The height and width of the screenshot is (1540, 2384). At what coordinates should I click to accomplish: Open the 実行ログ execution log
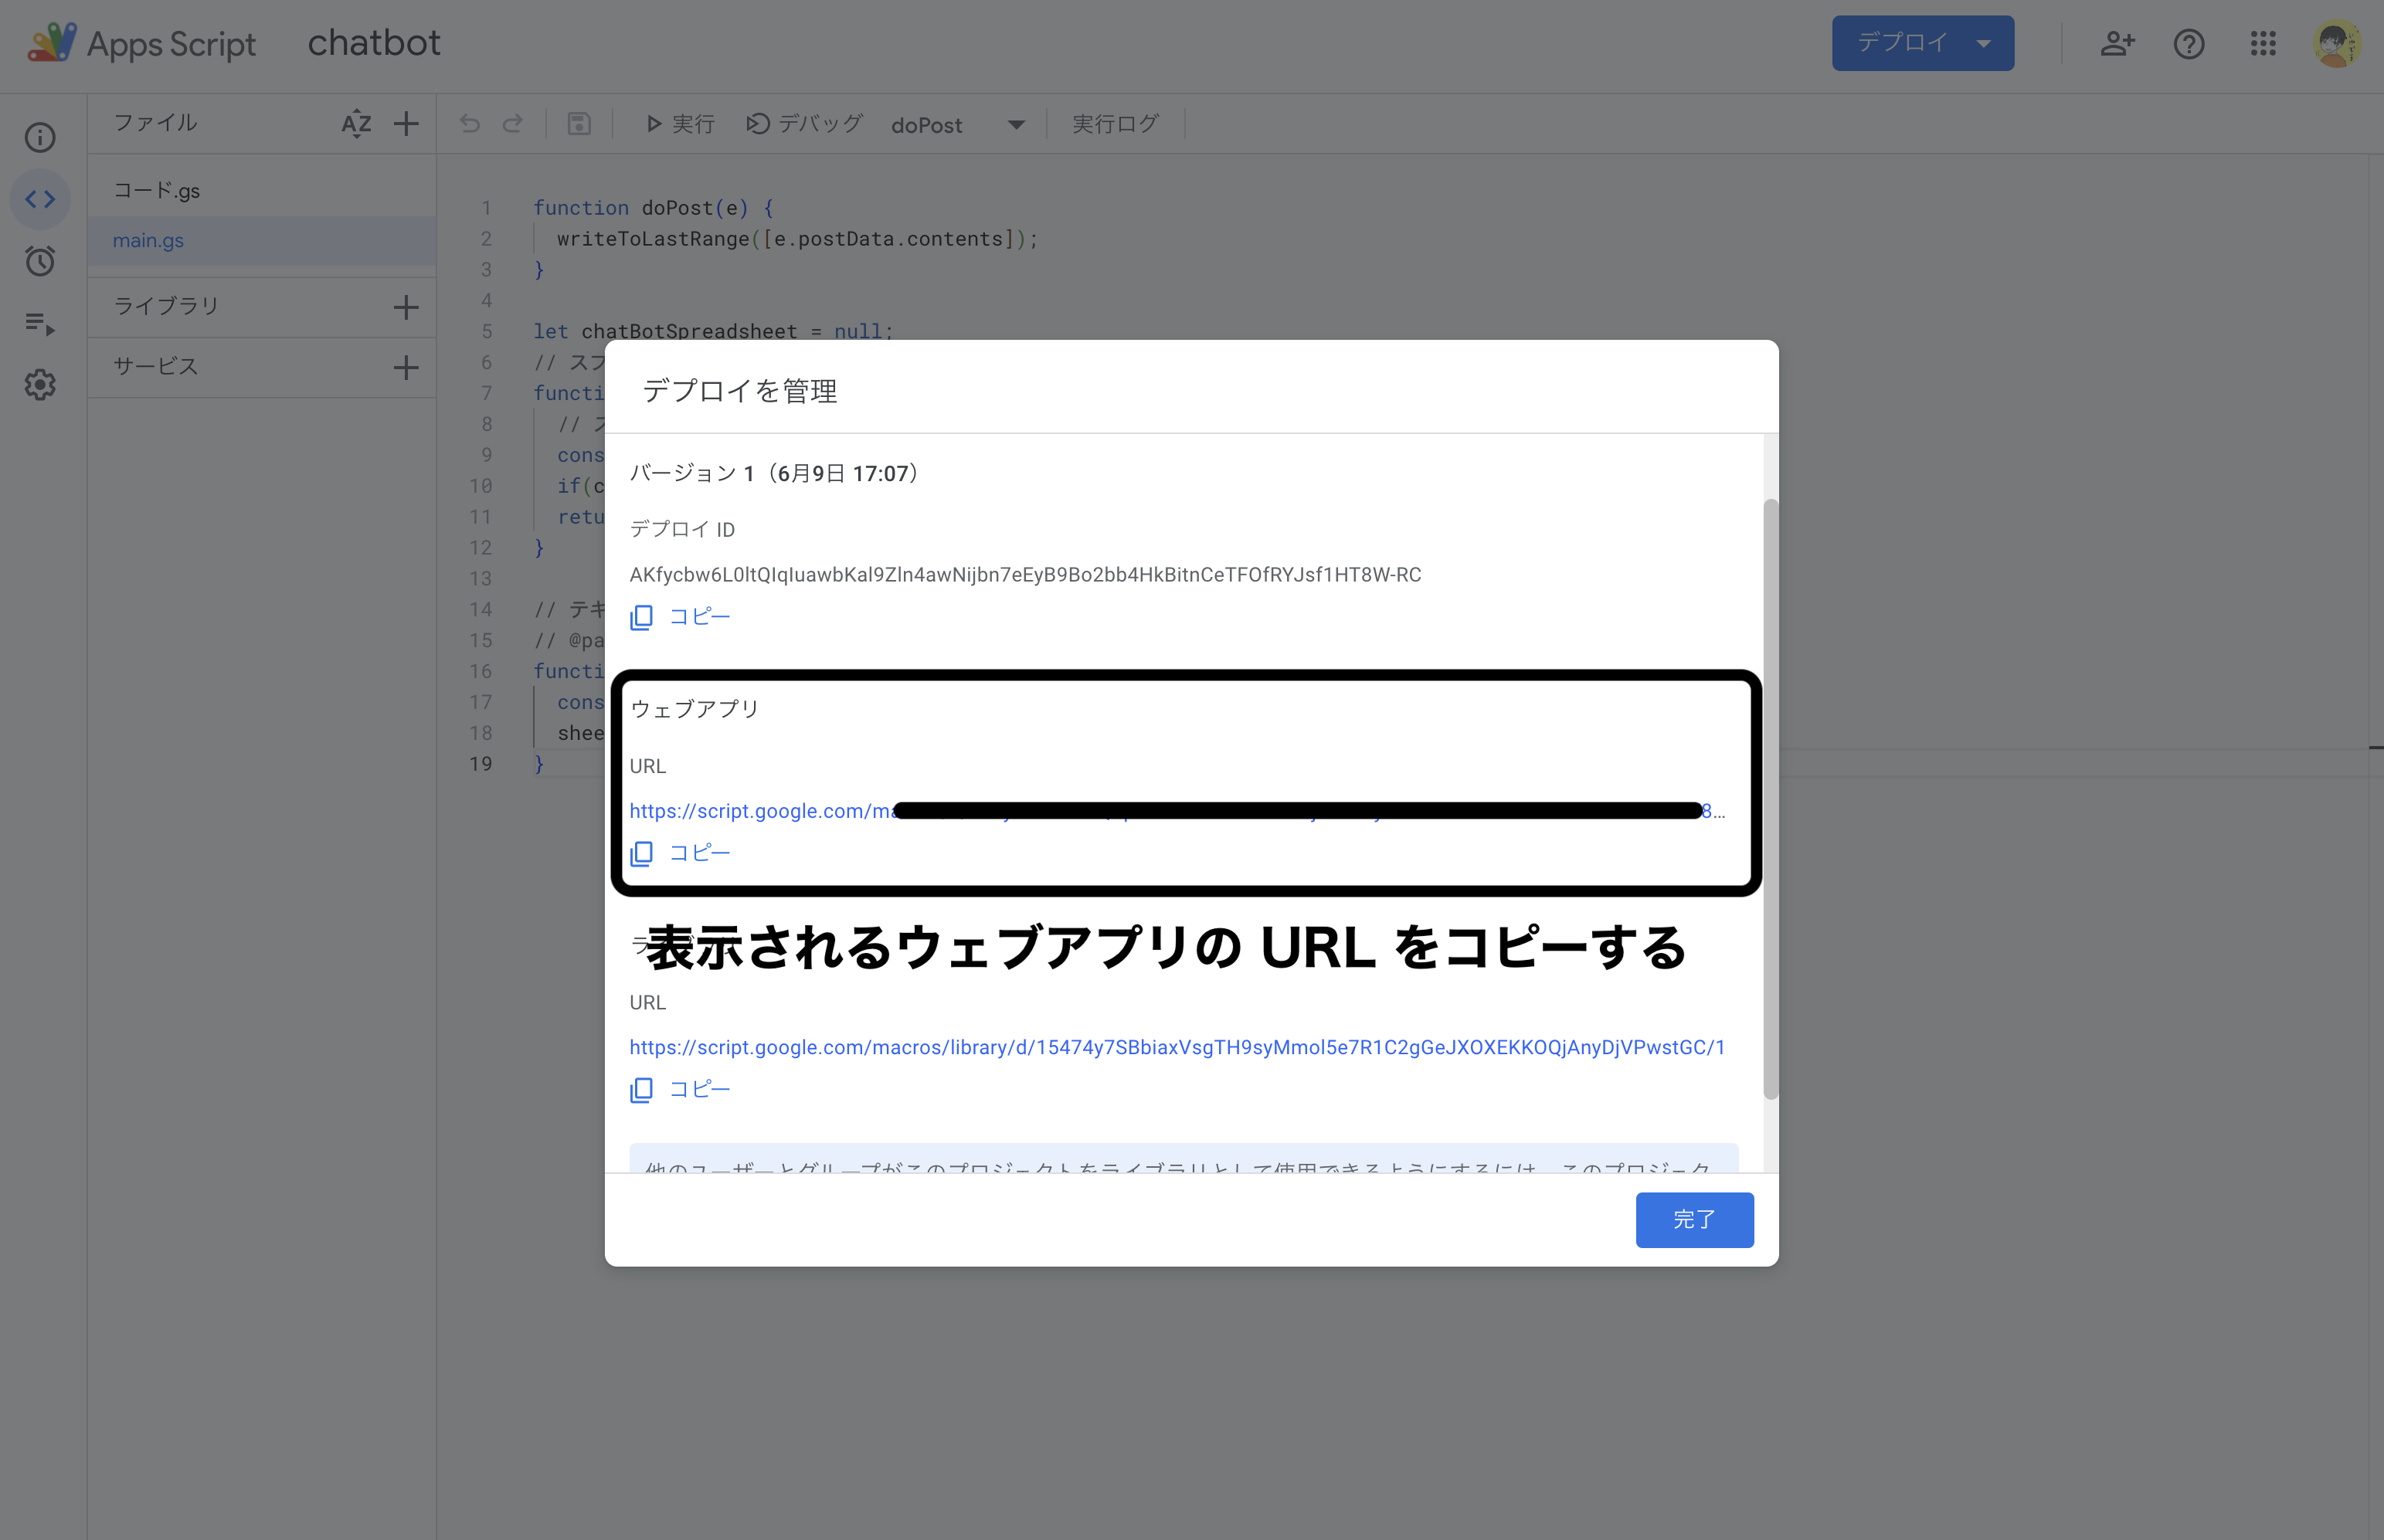[x=1115, y=124]
